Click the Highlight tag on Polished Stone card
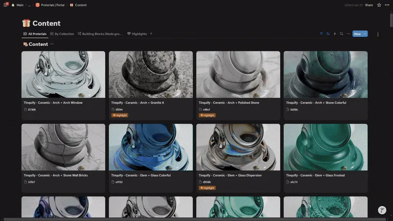This screenshot has height=221, width=393. coord(207,115)
